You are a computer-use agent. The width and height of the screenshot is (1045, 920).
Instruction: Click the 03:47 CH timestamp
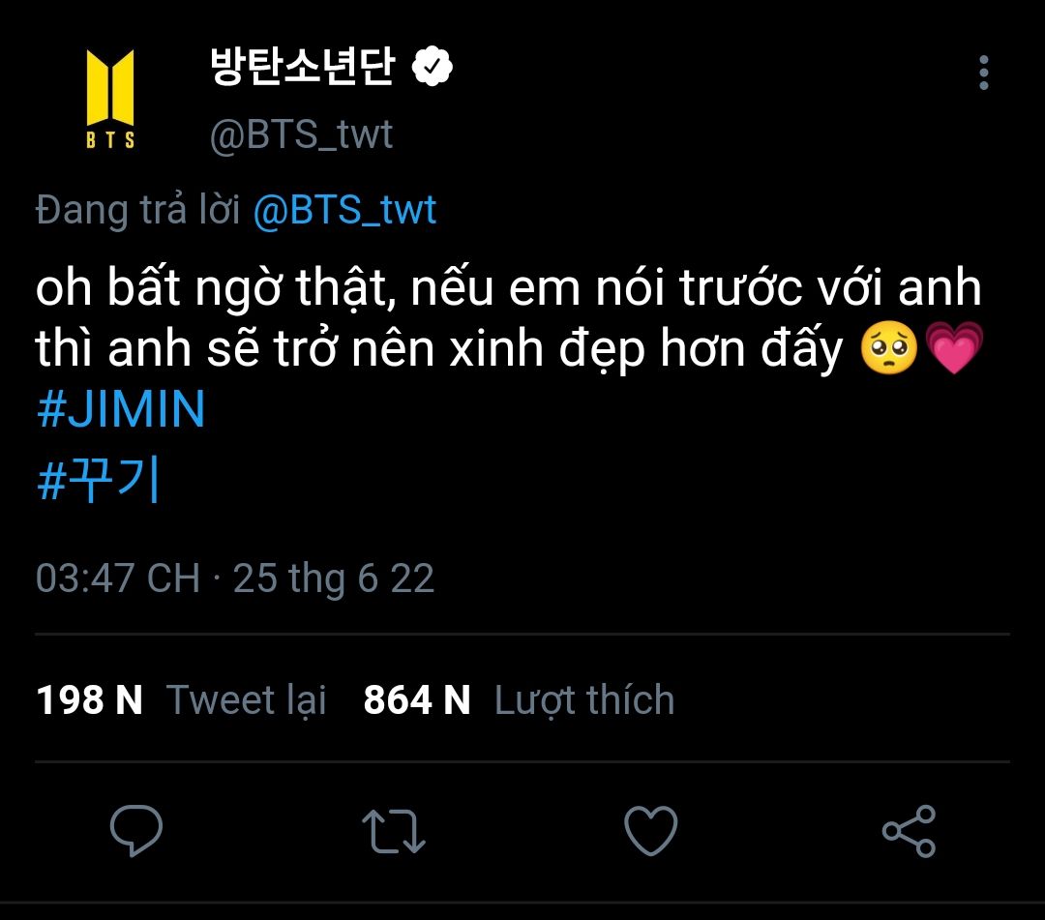coord(118,579)
